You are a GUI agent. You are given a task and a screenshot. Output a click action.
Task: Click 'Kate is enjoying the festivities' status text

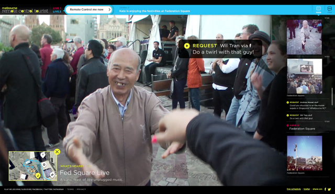pos(154,11)
